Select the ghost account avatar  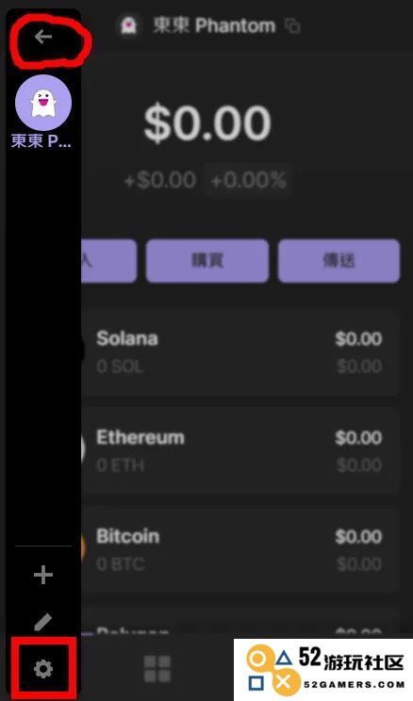pyautogui.click(x=43, y=103)
